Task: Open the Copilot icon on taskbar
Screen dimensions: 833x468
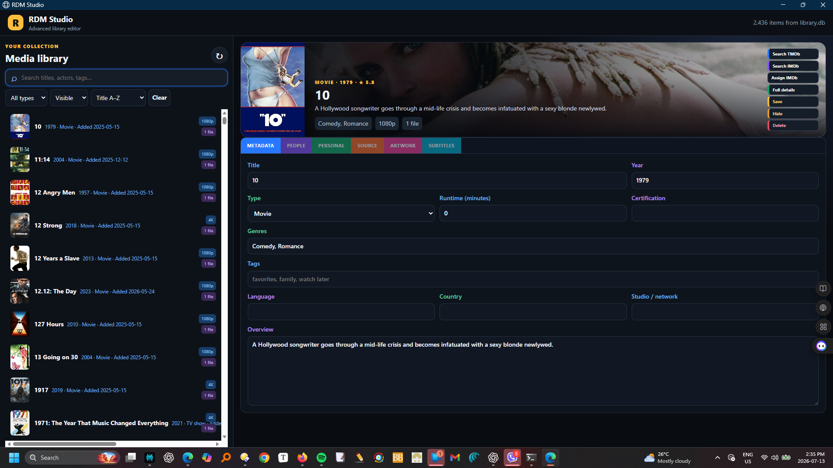Action: tap(207, 458)
